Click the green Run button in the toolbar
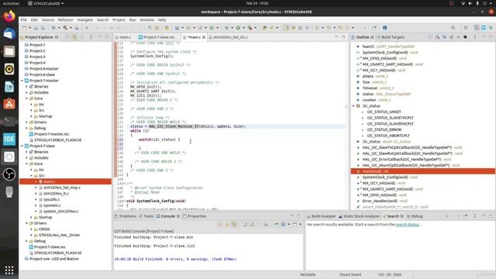 point(238,28)
